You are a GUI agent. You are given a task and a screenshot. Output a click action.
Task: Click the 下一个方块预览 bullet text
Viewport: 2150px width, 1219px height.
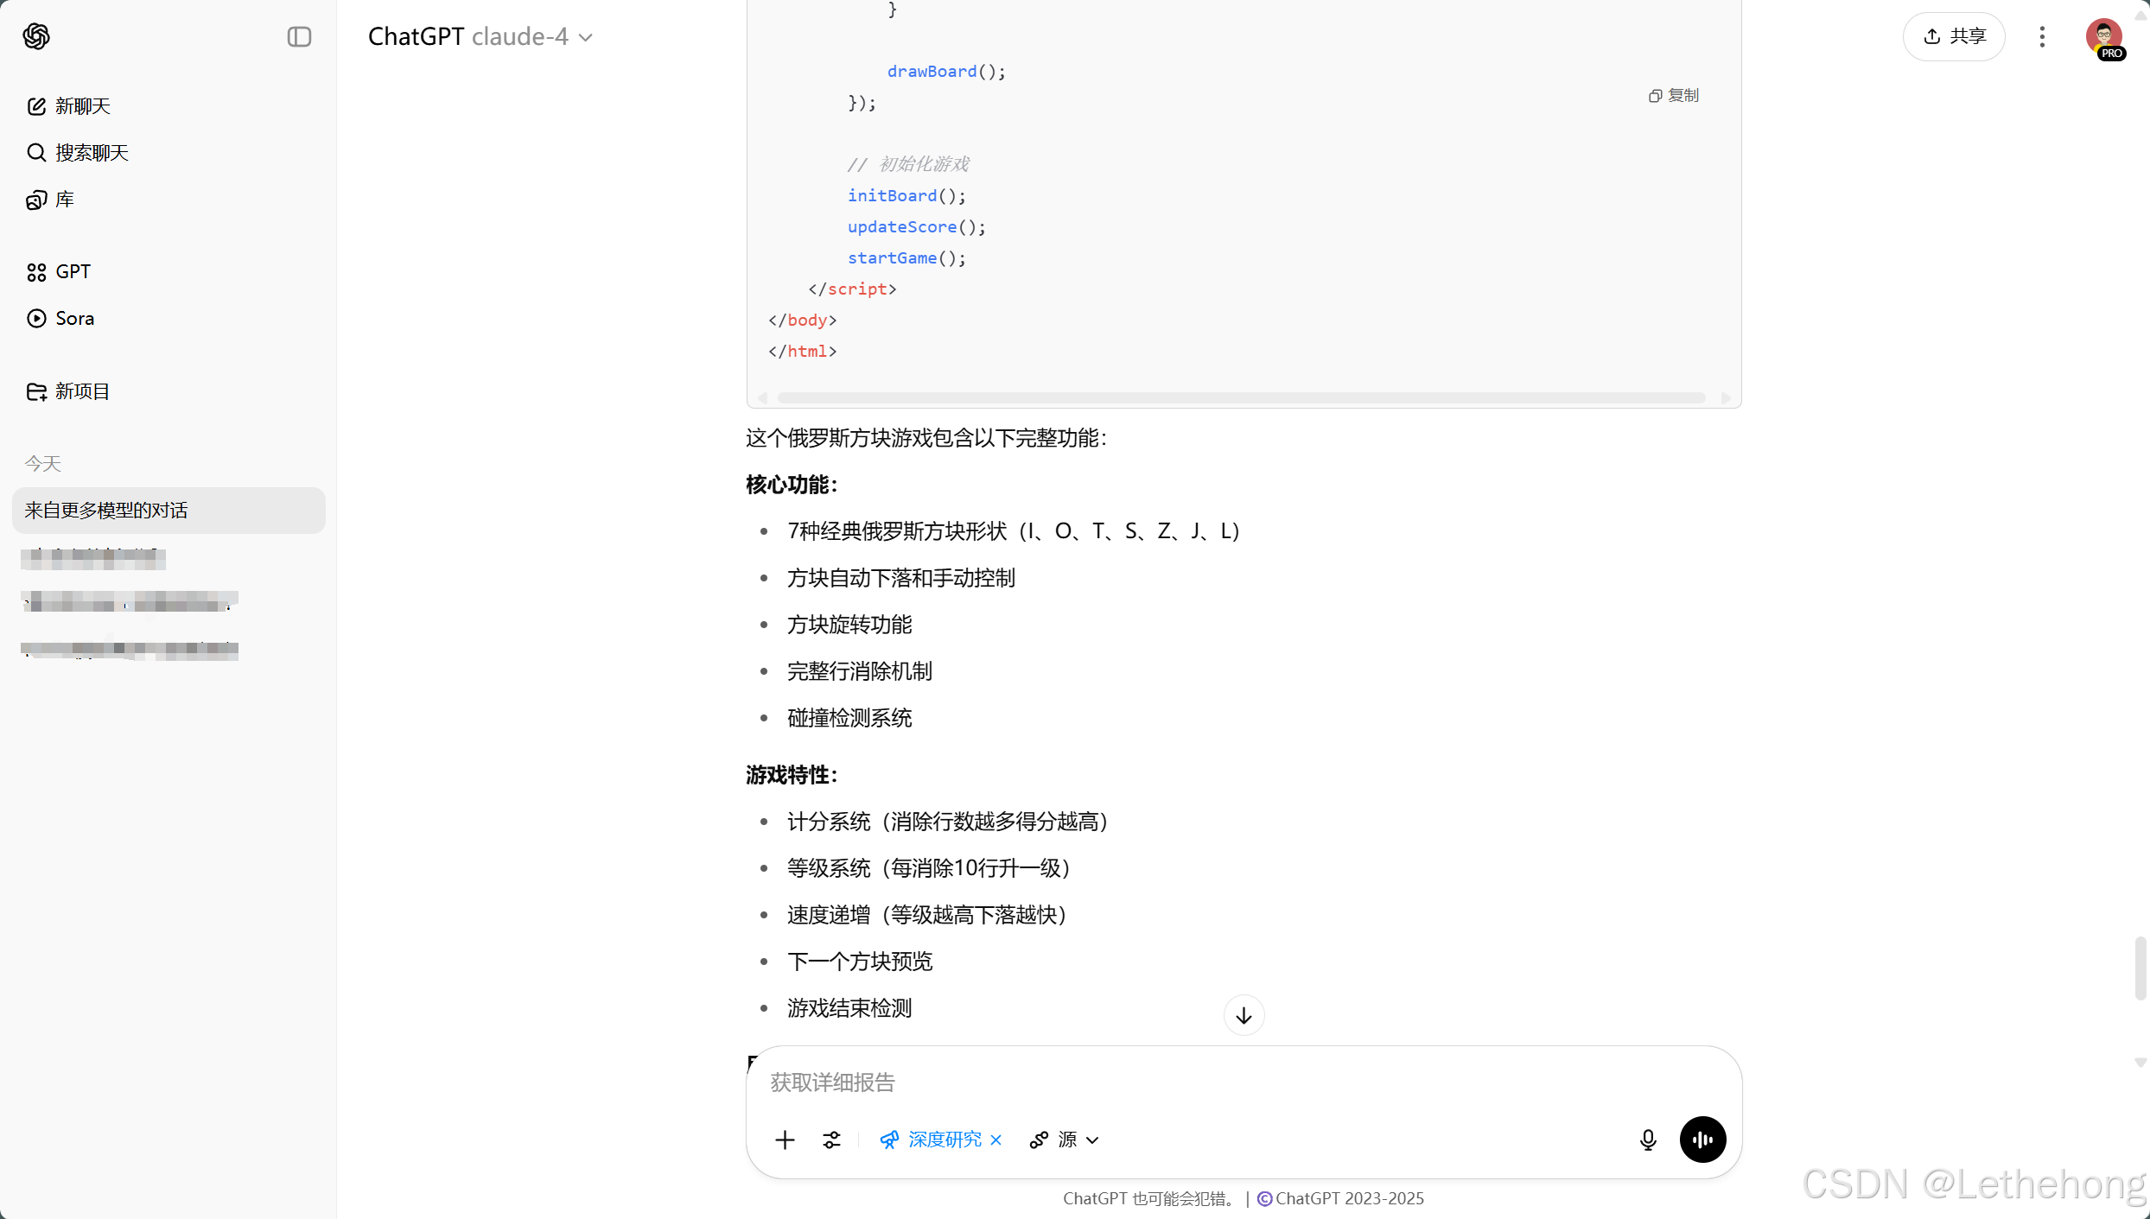pyautogui.click(x=860, y=962)
